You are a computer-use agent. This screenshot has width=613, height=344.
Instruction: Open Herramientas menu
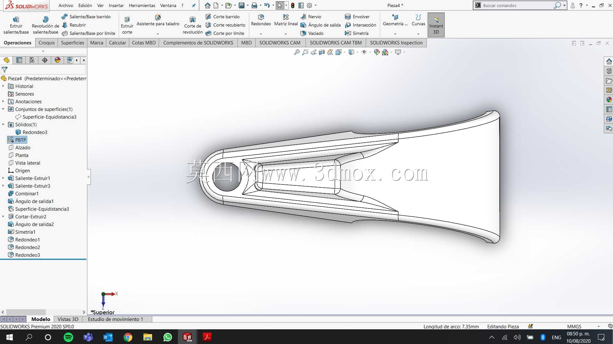pyautogui.click(x=142, y=5)
